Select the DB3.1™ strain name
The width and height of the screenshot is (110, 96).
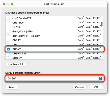tap(17, 40)
